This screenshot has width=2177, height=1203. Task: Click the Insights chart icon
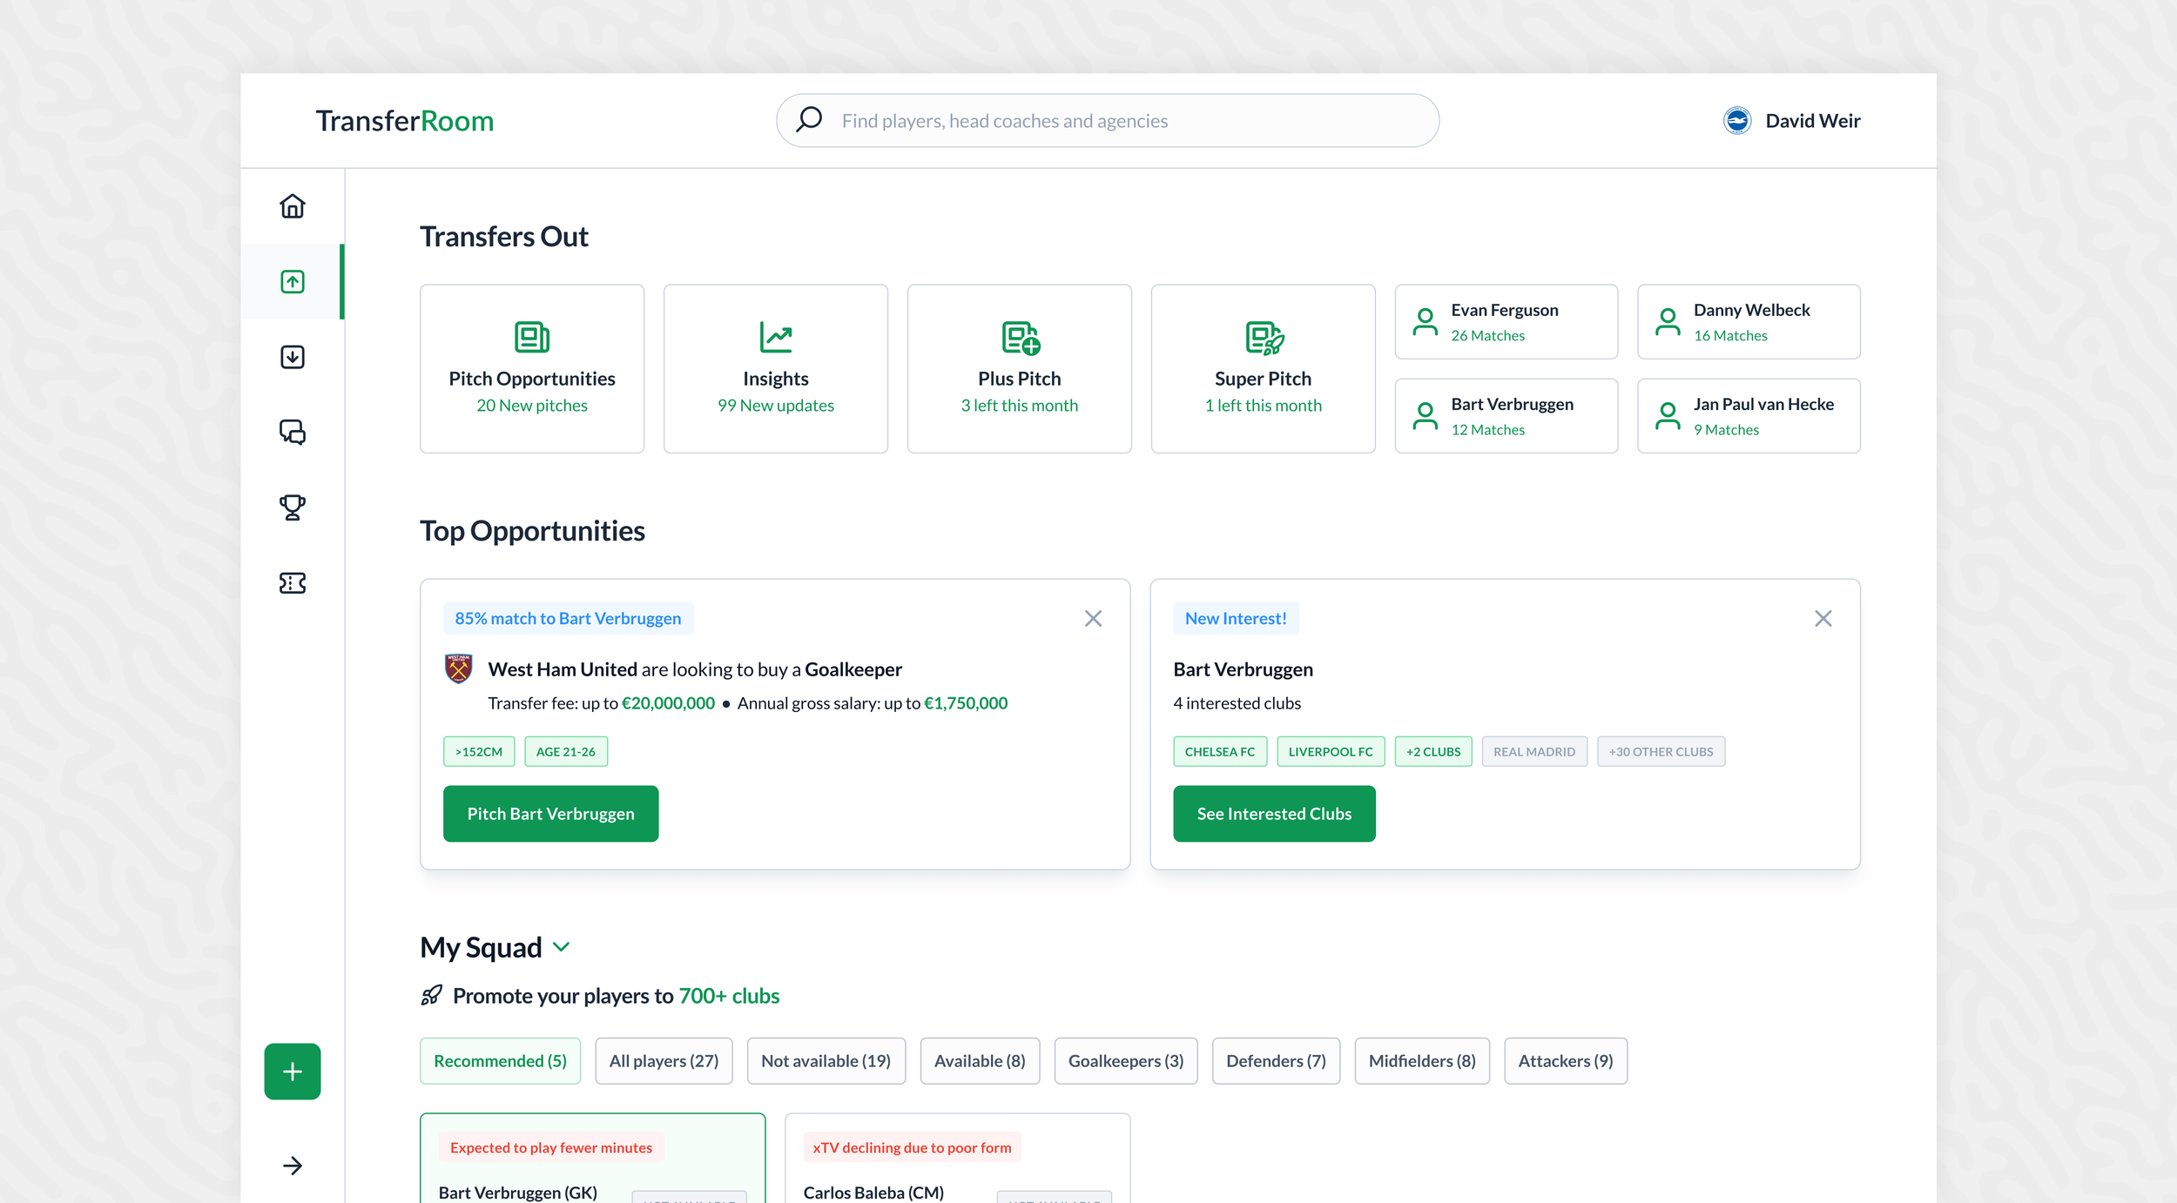(x=776, y=337)
